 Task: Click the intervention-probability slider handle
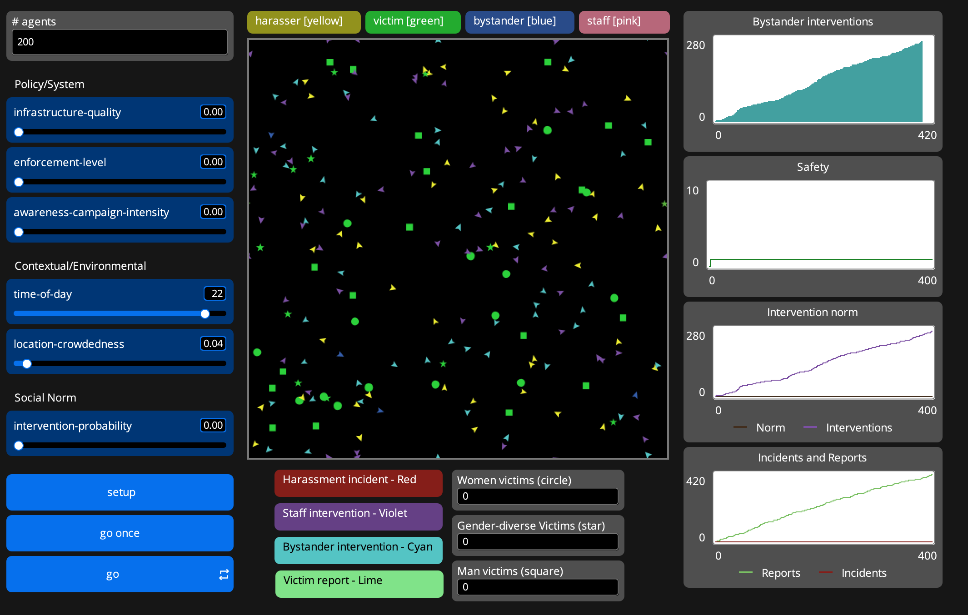pyautogui.click(x=19, y=446)
